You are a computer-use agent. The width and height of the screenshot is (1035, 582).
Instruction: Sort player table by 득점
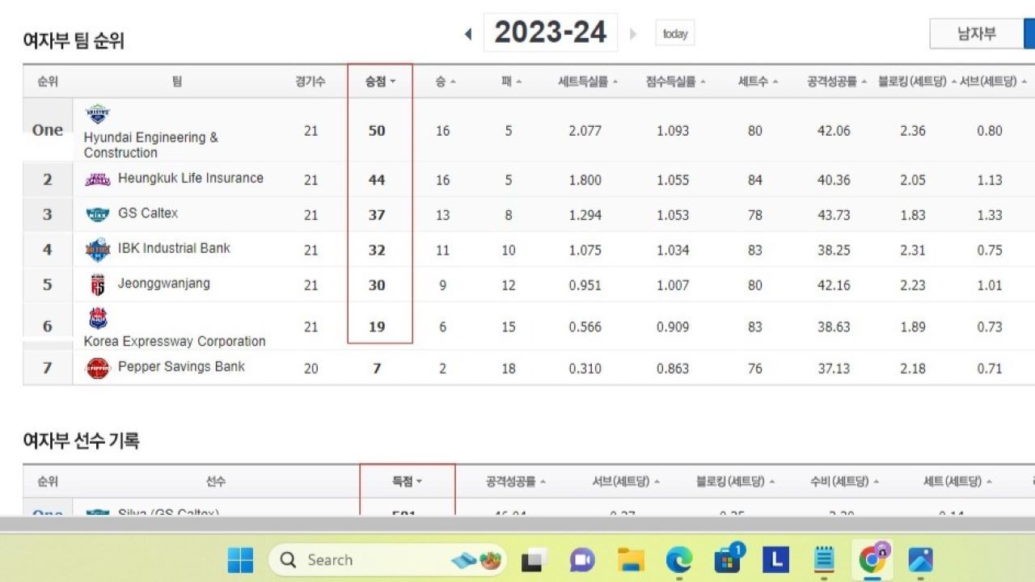[x=407, y=481]
